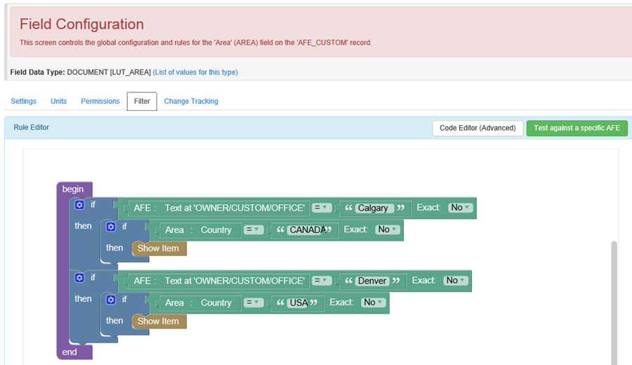Screen dimensions: 632x365
Task: Switch to the Settings tab
Action: (23, 101)
